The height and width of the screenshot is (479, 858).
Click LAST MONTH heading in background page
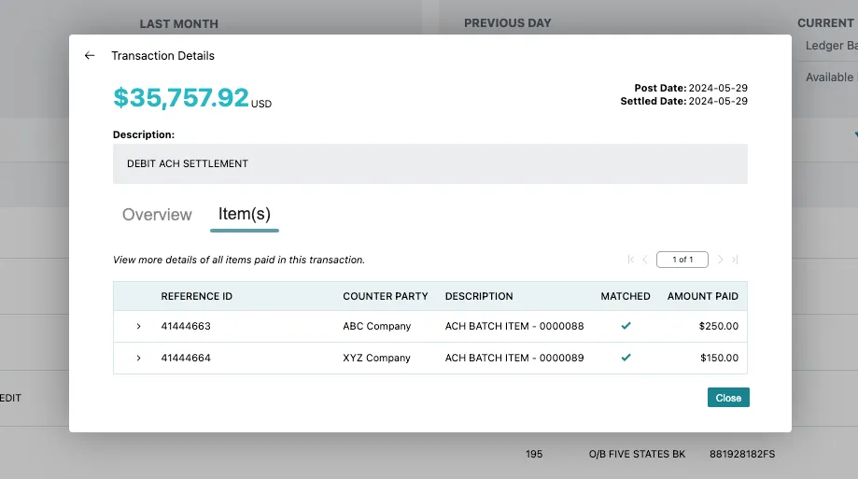(179, 24)
